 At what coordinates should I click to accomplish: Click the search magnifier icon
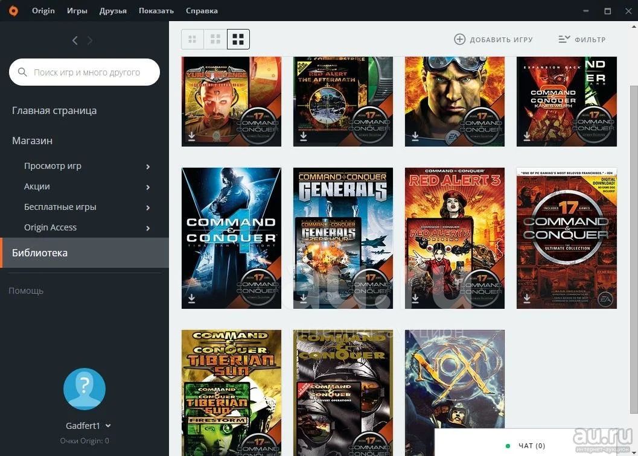point(22,72)
